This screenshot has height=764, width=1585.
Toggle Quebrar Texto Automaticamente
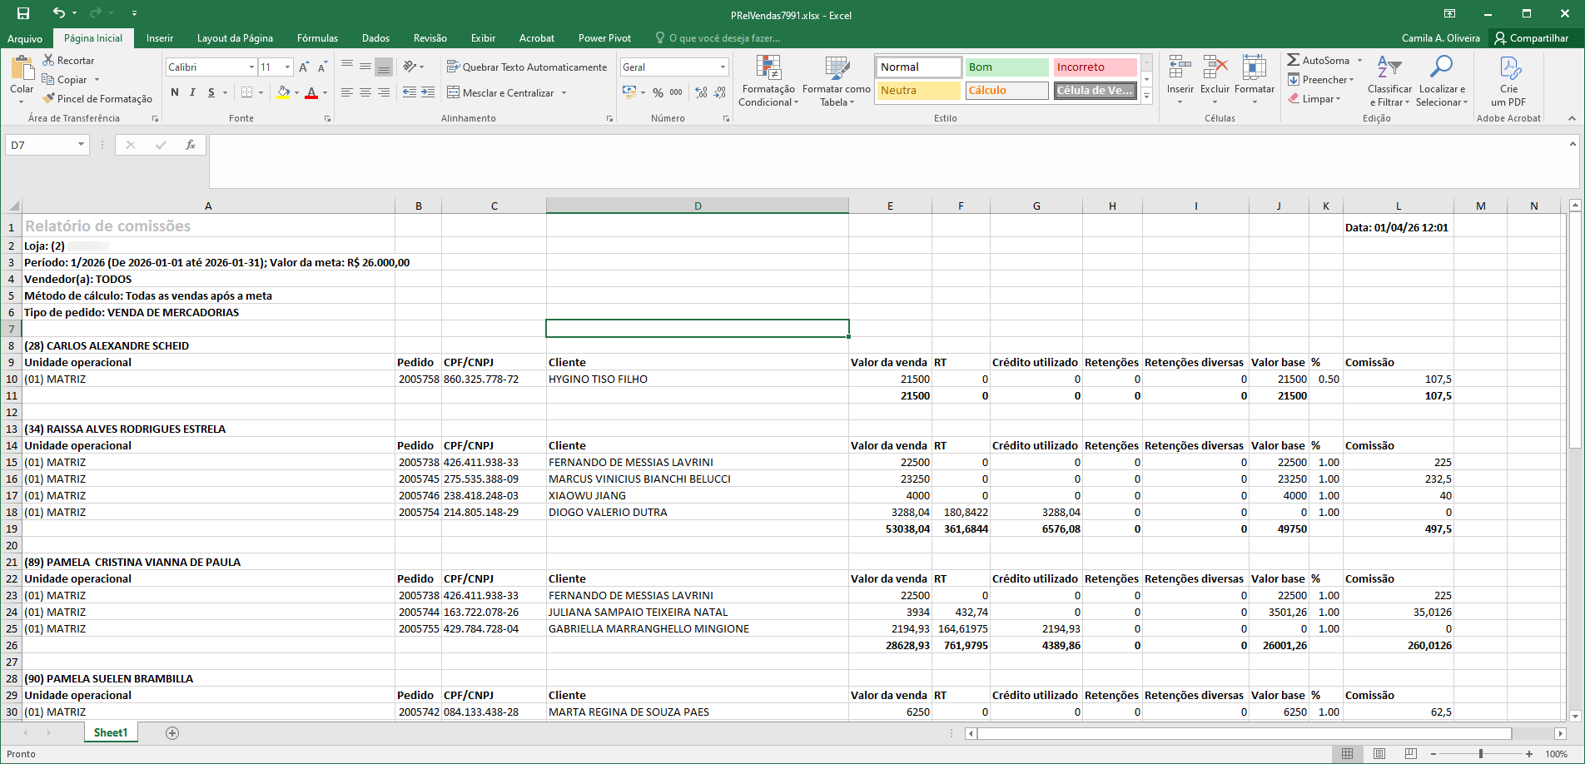[527, 67]
